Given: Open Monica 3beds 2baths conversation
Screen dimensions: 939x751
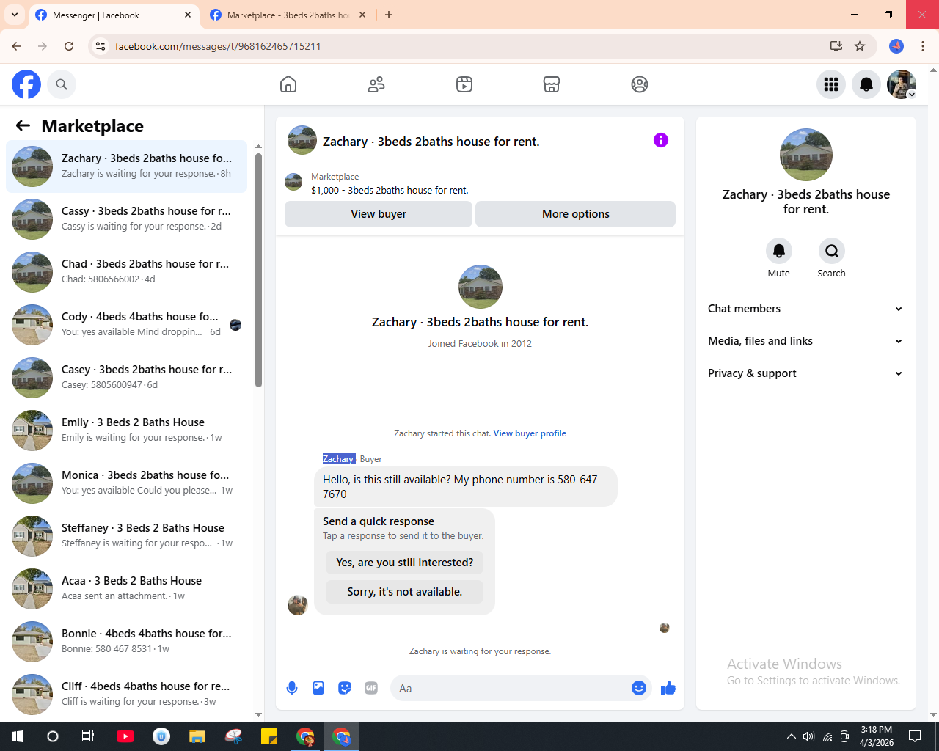Looking at the screenshot, I should tap(127, 483).
